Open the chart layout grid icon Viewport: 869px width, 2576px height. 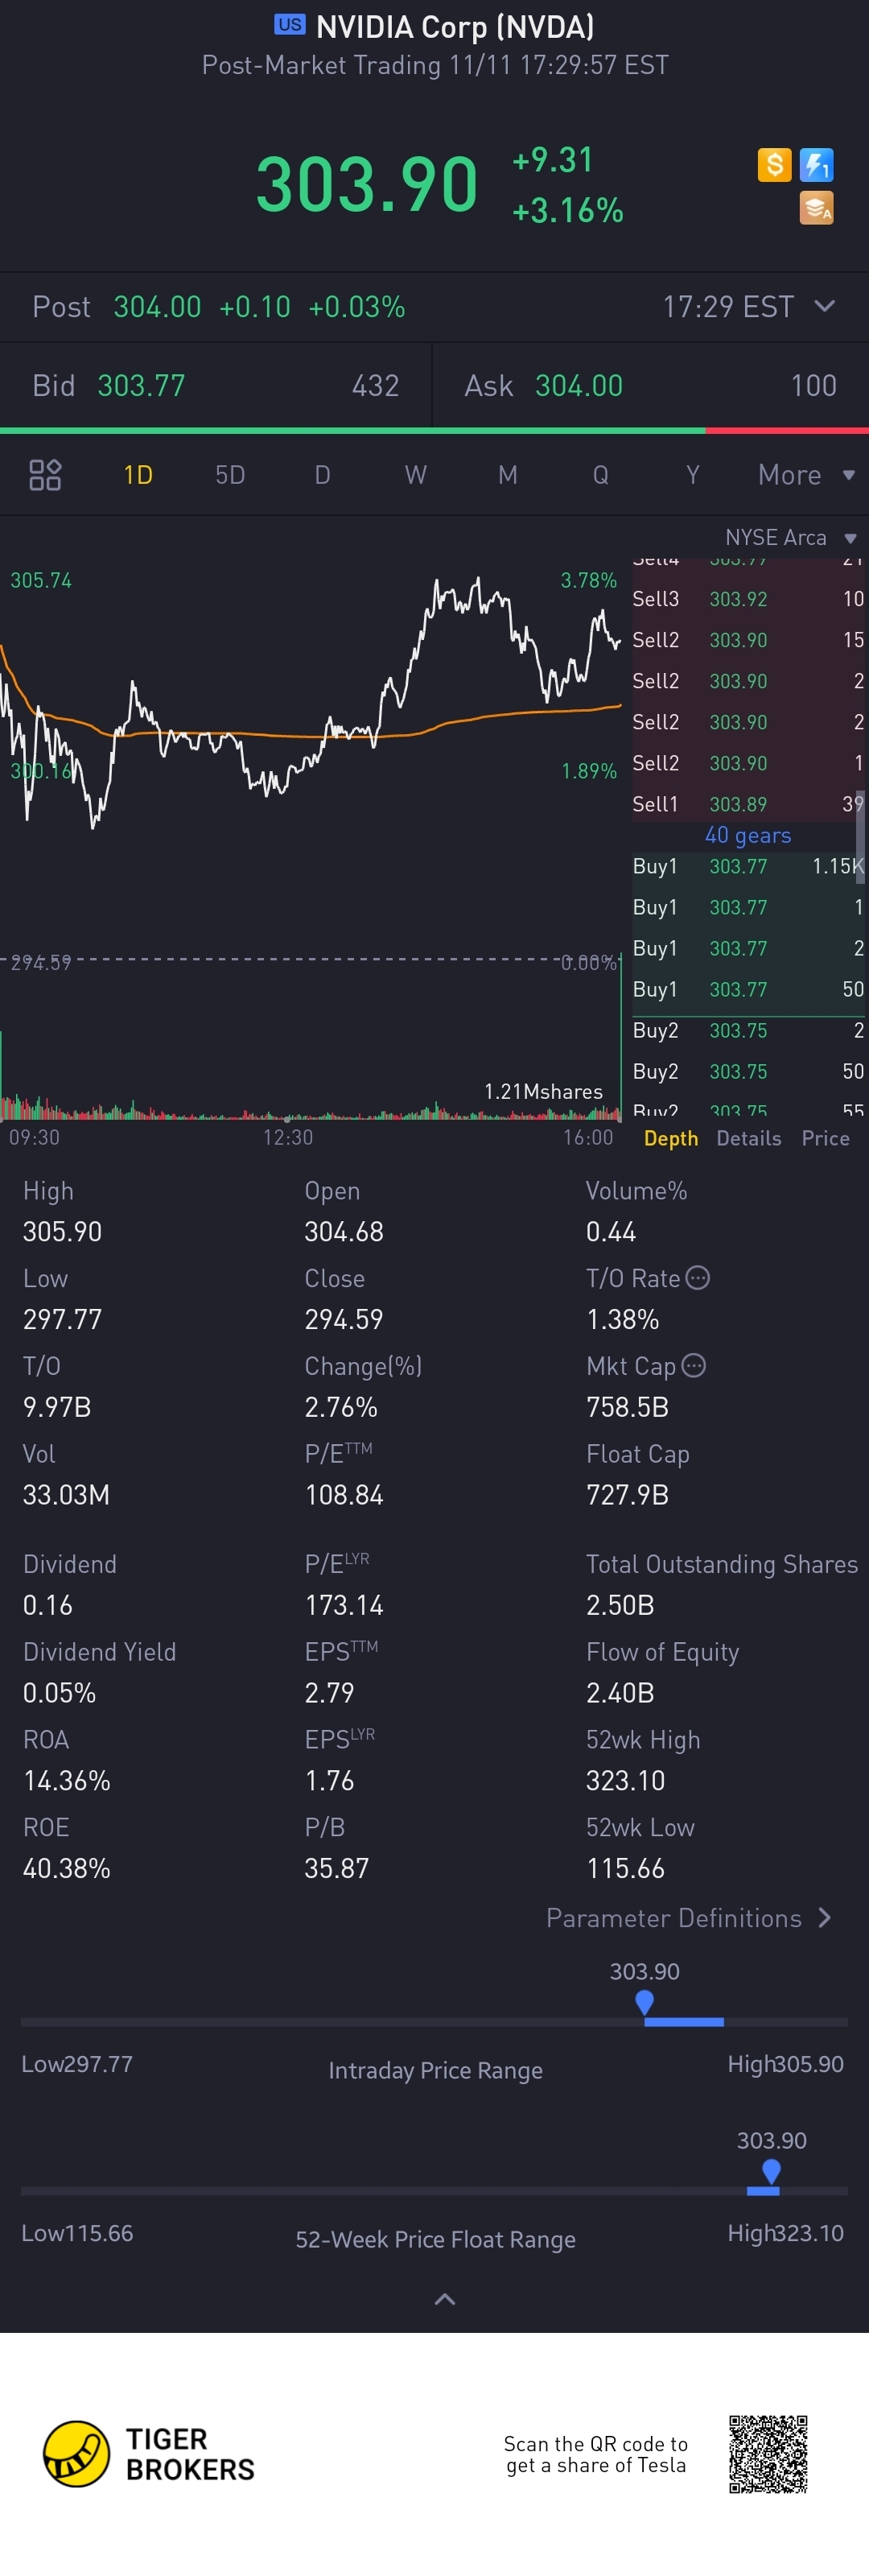45,475
